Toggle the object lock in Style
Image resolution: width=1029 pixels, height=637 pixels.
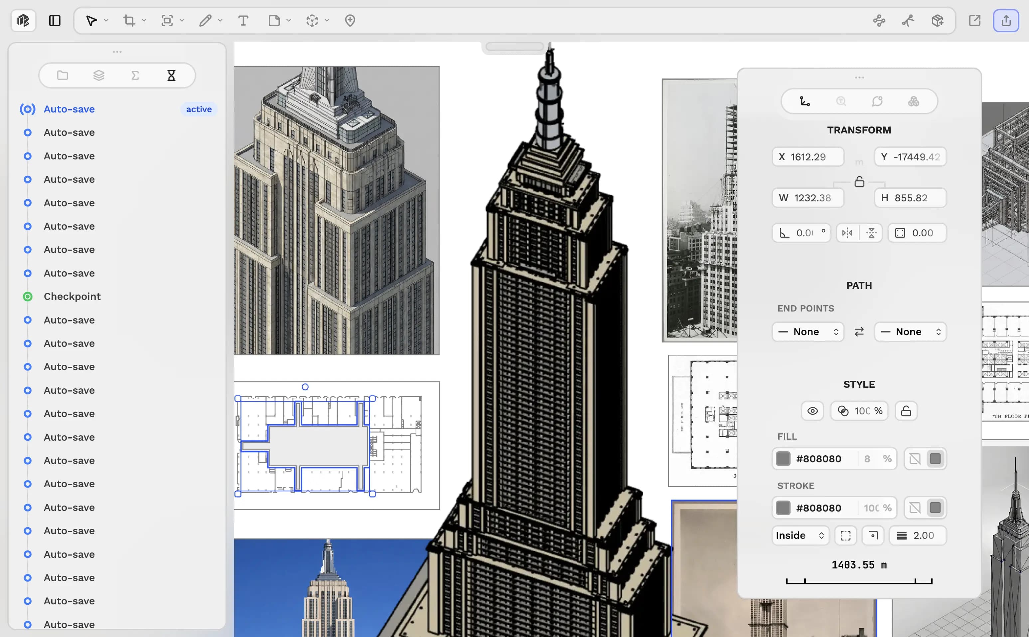tap(906, 411)
